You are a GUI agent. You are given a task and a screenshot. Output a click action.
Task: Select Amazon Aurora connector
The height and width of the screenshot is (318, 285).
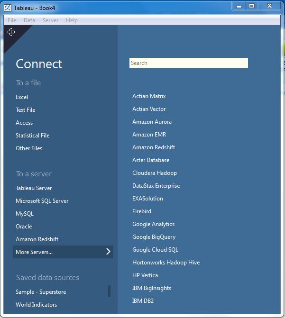pos(152,122)
